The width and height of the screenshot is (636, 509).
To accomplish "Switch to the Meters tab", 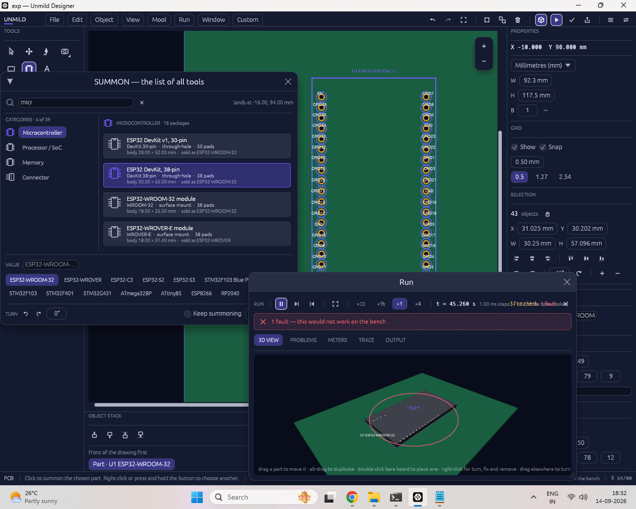I will click(x=337, y=340).
